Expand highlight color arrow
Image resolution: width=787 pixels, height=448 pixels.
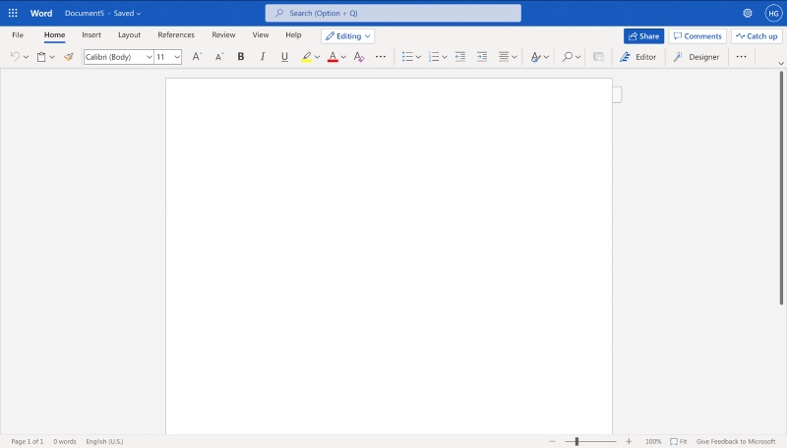317,57
